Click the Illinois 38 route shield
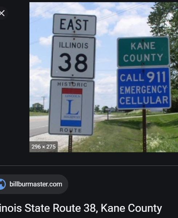The width and height of the screenshot is (178, 218). pos(73,57)
